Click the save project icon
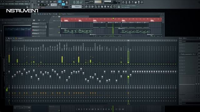Image resolution: width=200 pixels, height=112 pixels. tap(136, 2)
